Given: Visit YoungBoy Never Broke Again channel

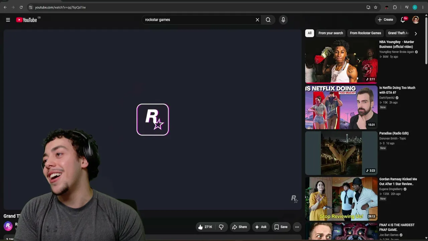Looking at the screenshot, I should 397,52.
